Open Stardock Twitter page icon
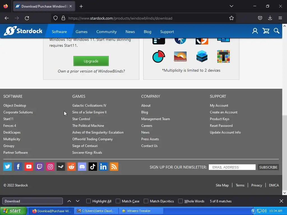 [8, 167]
